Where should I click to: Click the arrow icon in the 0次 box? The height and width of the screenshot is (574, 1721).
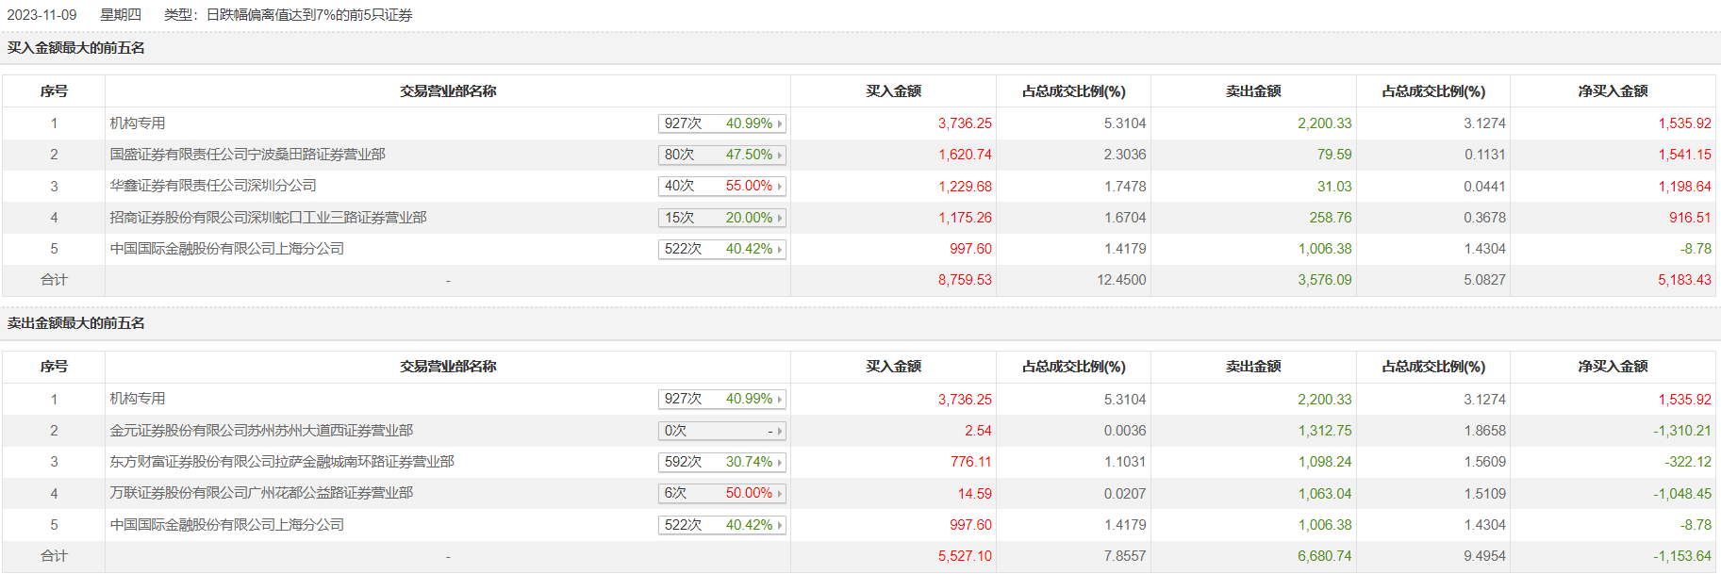point(780,432)
